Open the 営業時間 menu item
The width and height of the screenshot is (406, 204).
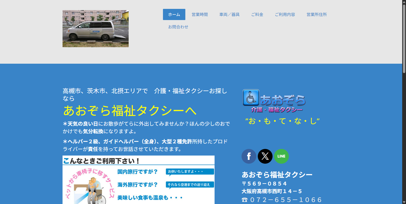point(200,14)
